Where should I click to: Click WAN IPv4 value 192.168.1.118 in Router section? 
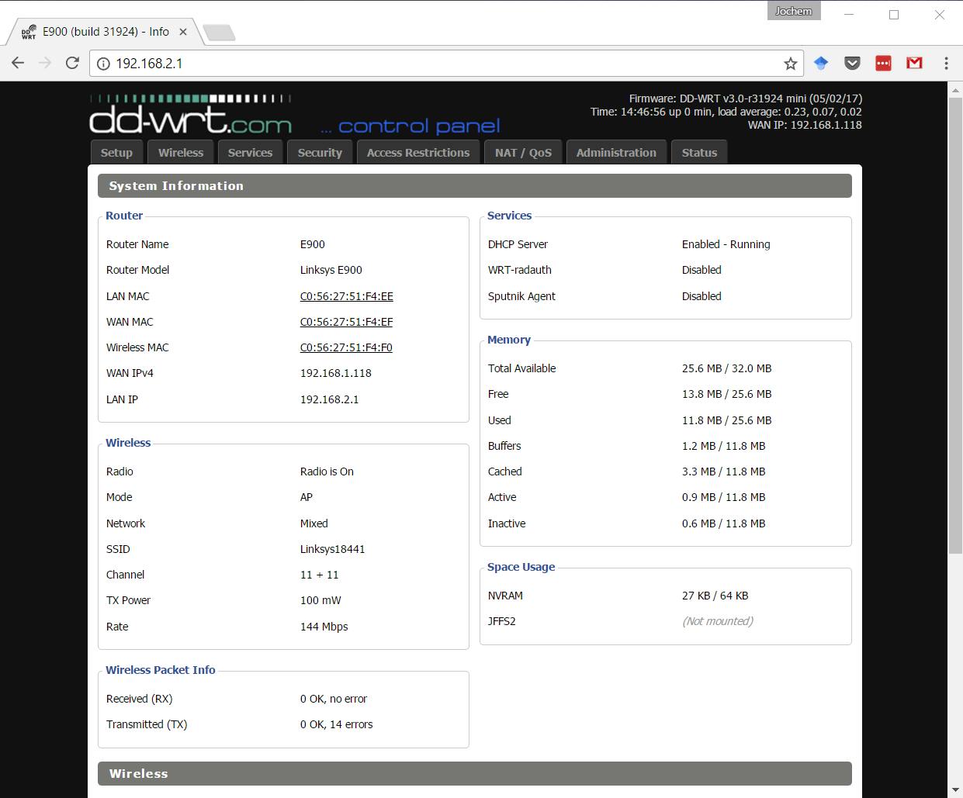click(x=335, y=373)
